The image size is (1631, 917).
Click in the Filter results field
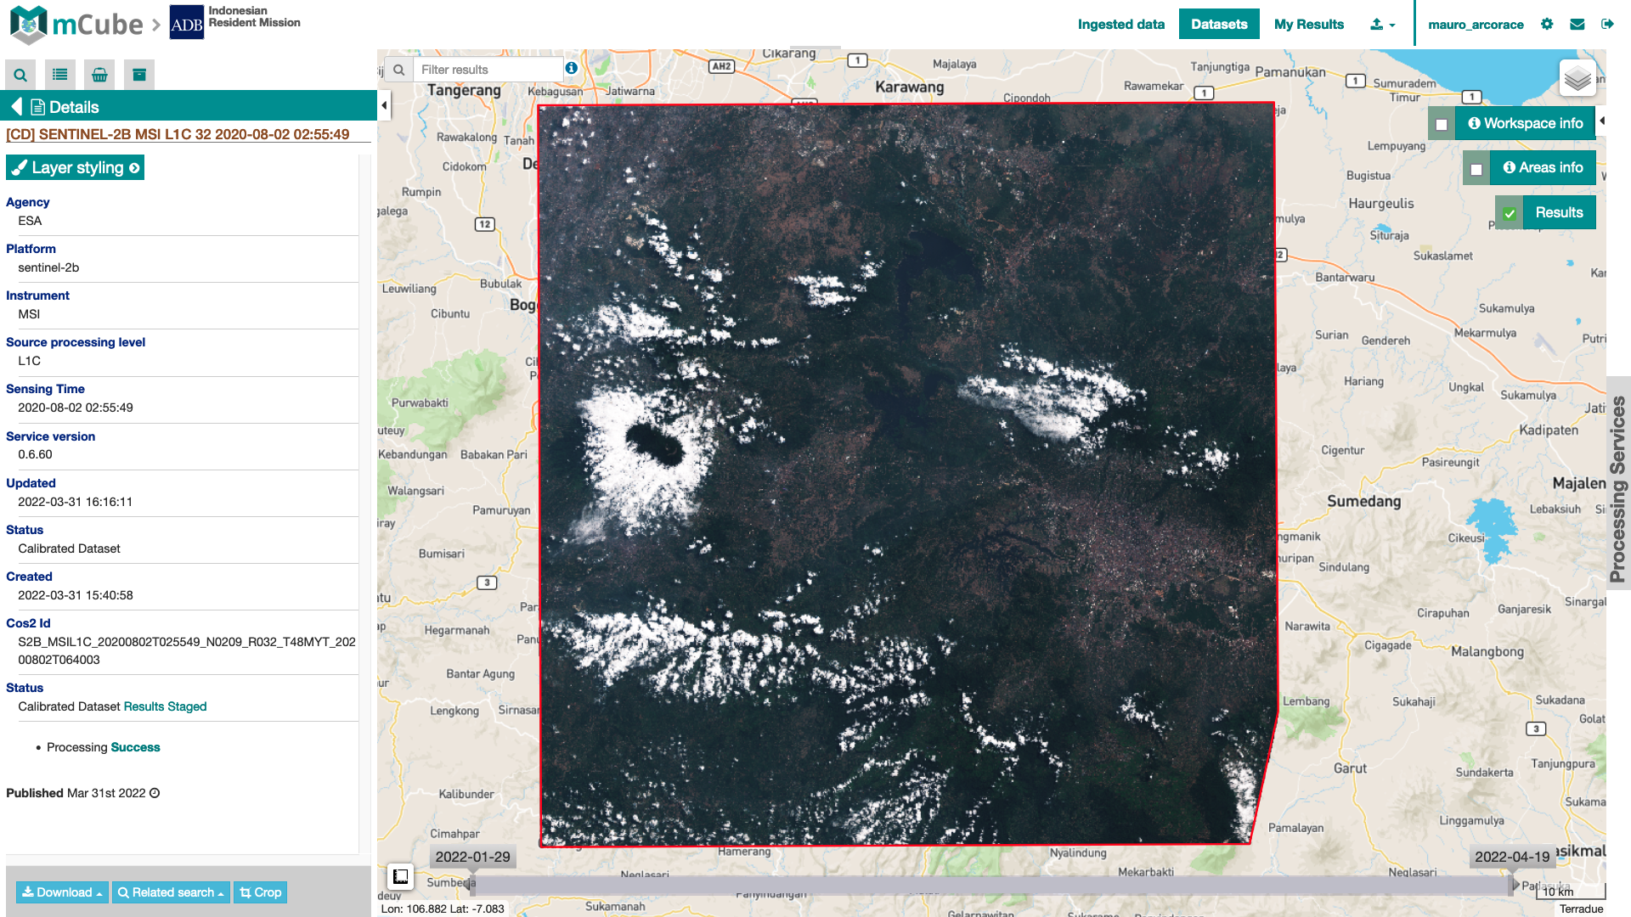click(488, 70)
